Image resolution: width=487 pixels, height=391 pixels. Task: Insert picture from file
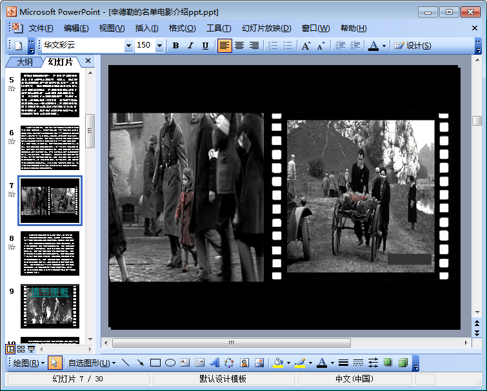[x=259, y=363]
